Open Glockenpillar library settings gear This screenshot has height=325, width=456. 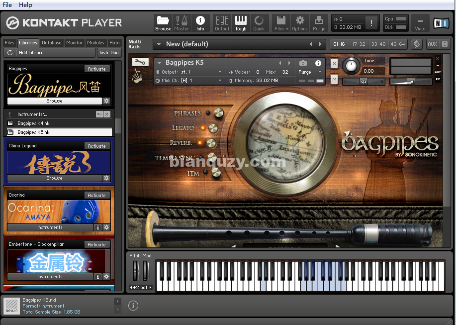(x=106, y=276)
